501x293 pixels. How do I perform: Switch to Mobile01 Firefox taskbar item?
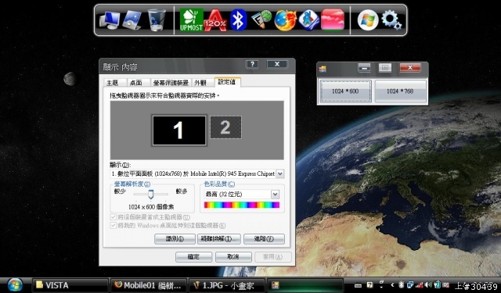coord(149,285)
